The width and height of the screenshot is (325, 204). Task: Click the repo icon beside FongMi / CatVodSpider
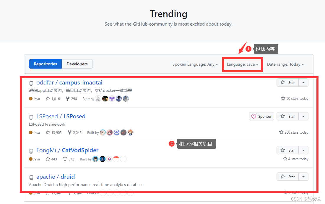click(x=31, y=151)
